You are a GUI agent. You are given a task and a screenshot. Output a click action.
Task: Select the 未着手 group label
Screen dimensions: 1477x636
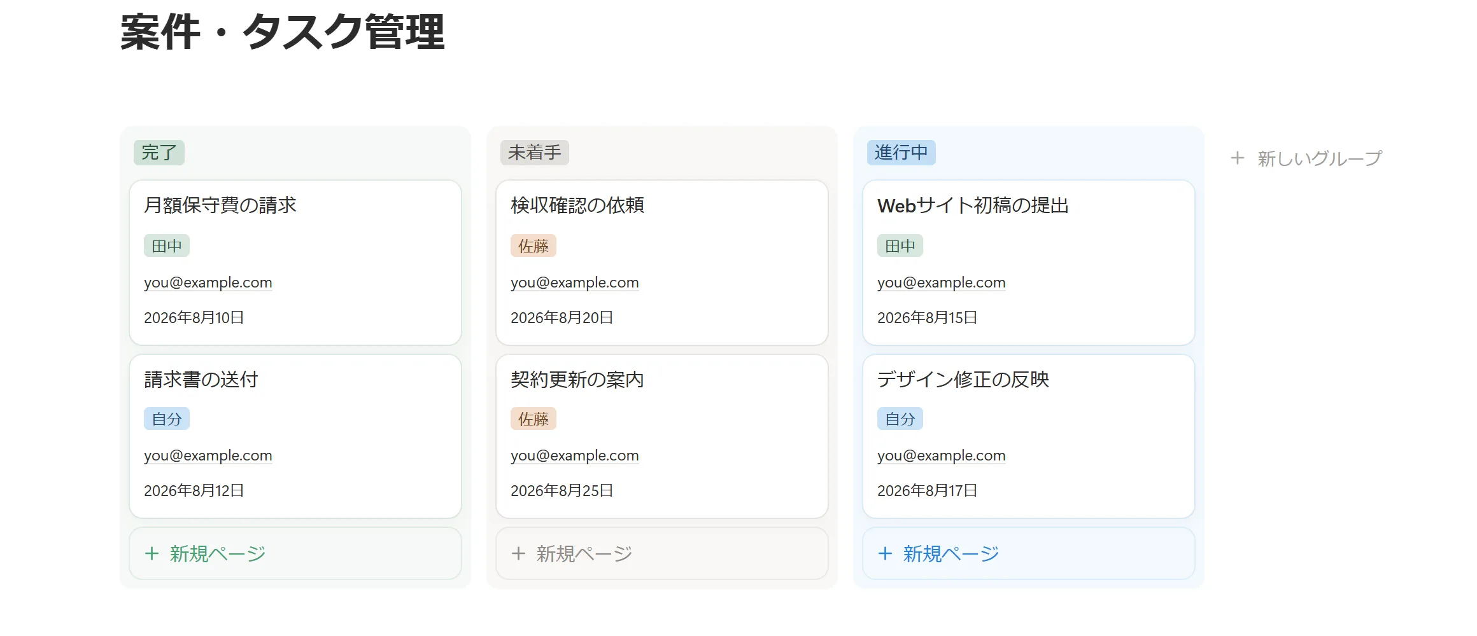coord(535,153)
